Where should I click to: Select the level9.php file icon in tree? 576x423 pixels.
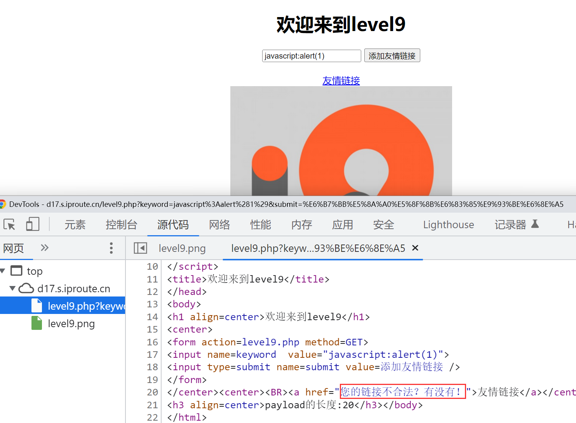click(37, 306)
